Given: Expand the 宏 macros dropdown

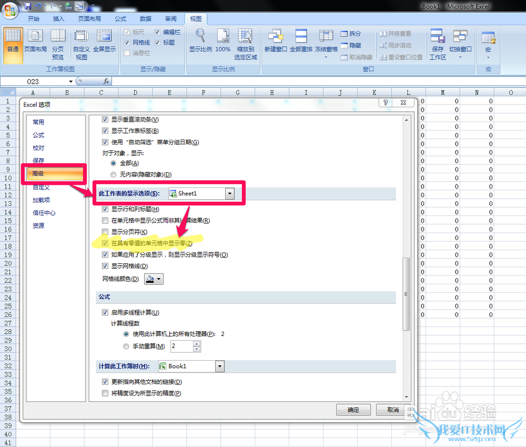Looking at the screenshot, I should (488, 58).
